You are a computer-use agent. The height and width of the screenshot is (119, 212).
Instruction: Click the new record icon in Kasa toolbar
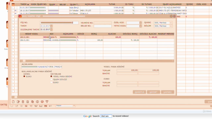(x=13, y=101)
